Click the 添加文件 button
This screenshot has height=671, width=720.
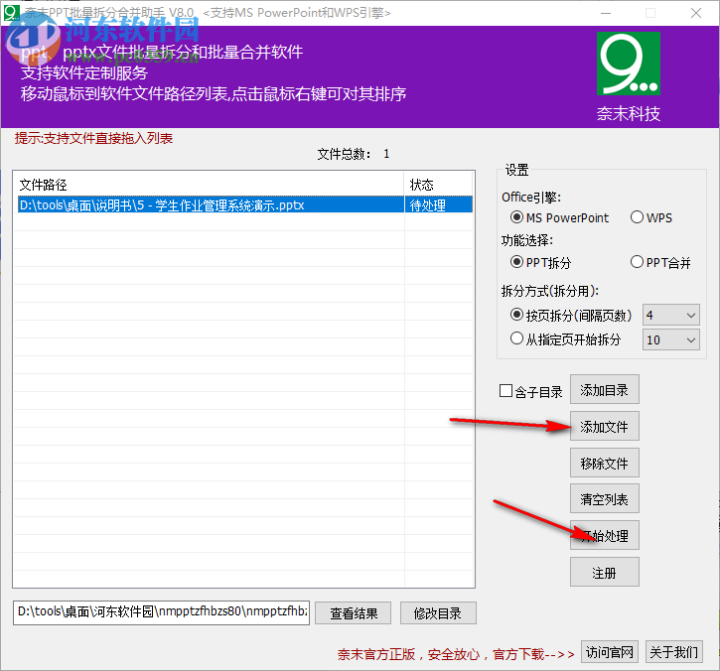(604, 427)
